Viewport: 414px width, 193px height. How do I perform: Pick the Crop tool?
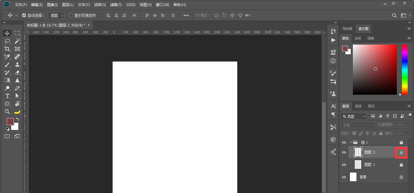pyautogui.click(x=7, y=49)
